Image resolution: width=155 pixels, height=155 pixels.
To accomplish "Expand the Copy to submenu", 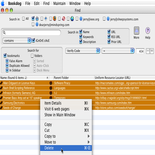I will point(66,136).
